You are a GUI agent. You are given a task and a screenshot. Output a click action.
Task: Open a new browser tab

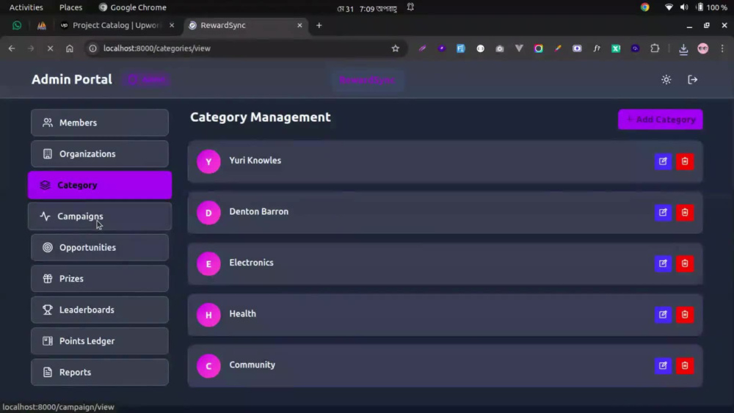[x=319, y=25]
